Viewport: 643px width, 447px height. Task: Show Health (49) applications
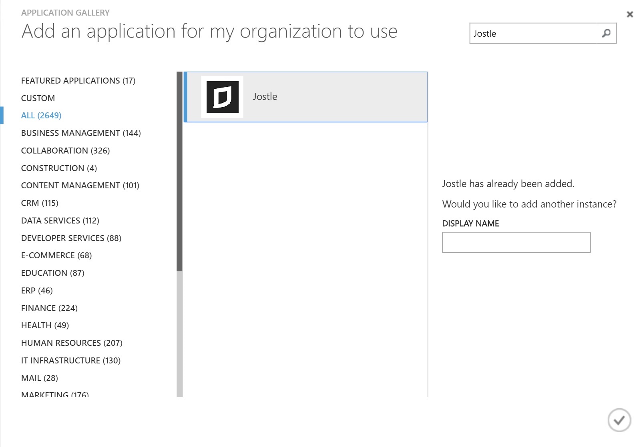point(45,325)
